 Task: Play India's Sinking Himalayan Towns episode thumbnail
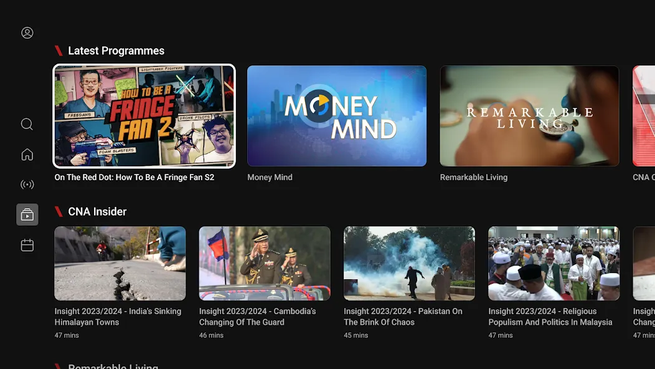pyautogui.click(x=120, y=263)
